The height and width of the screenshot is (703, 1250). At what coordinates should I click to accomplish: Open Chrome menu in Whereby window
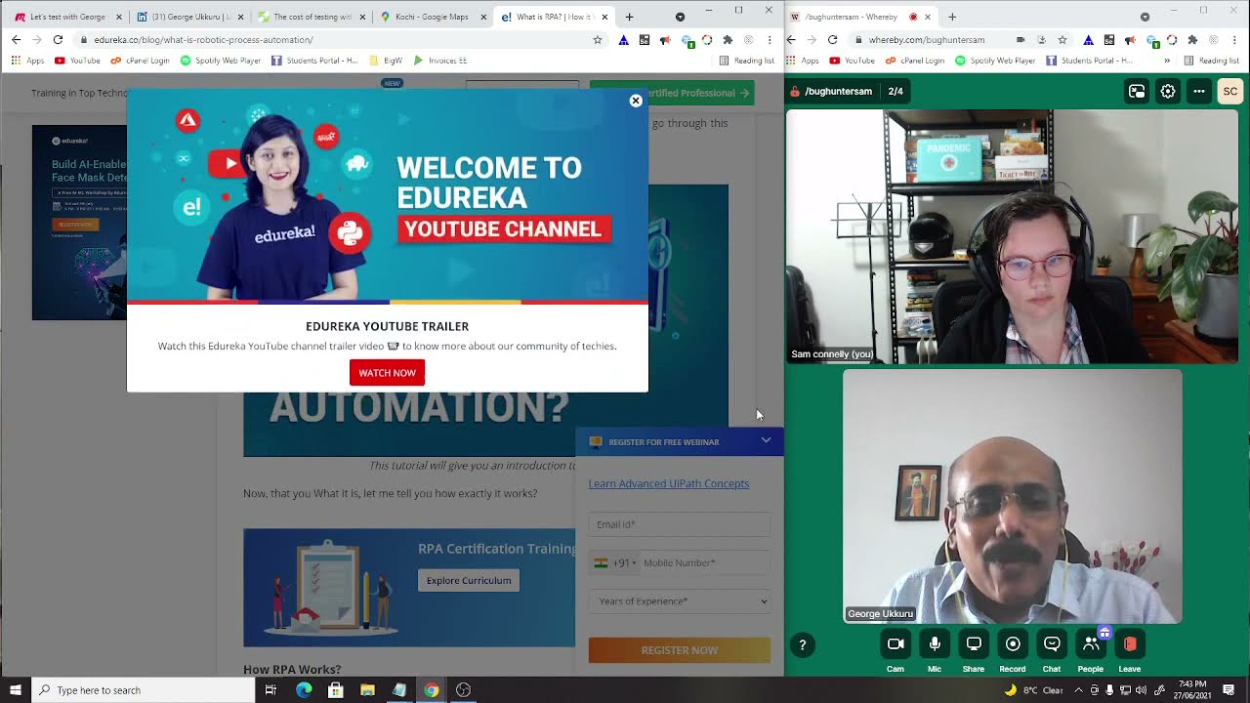tap(1233, 39)
